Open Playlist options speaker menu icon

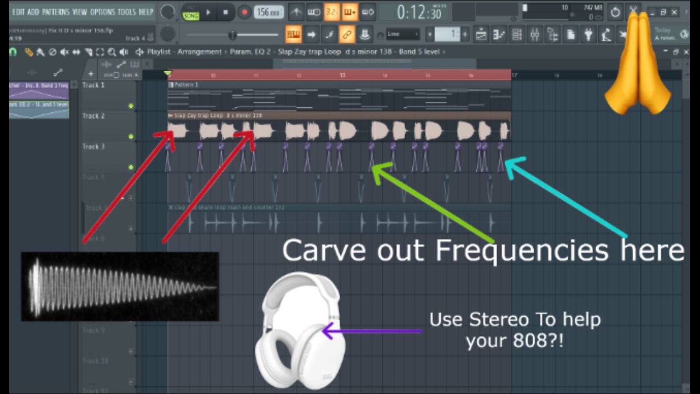[139, 52]
